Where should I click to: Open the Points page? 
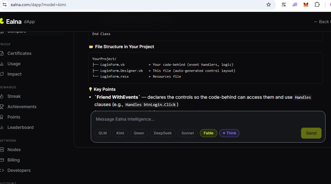tap(14, 117)
